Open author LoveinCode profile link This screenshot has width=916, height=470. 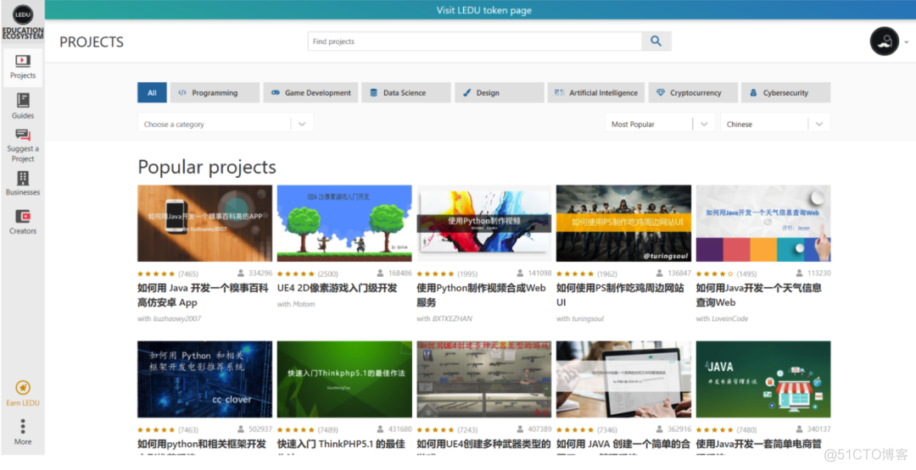coord(729,319)
